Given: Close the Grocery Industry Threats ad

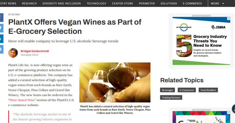Looking at the screenshot, I should point(229,18).
